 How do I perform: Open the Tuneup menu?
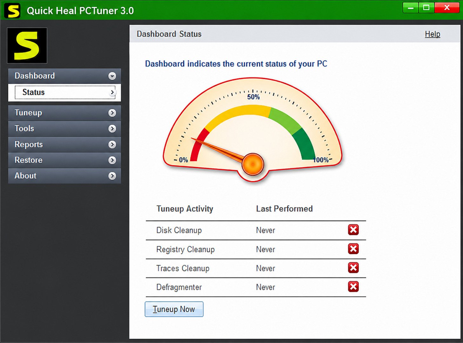(65, 113)
